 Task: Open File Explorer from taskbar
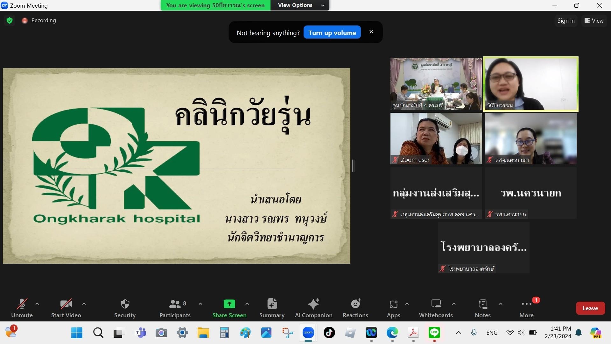point(203,333)
